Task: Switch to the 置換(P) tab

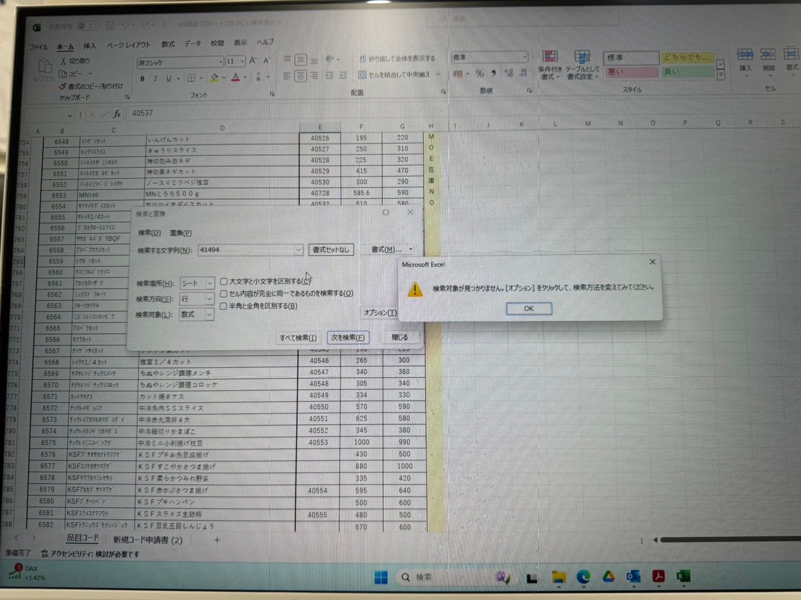Action: [181, 233]
